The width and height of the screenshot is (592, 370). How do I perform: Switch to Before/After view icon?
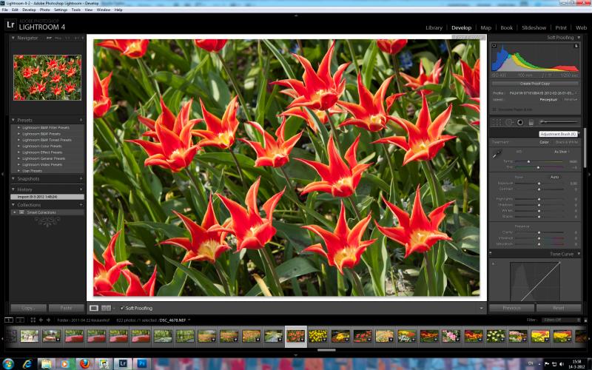coord(106,308)
